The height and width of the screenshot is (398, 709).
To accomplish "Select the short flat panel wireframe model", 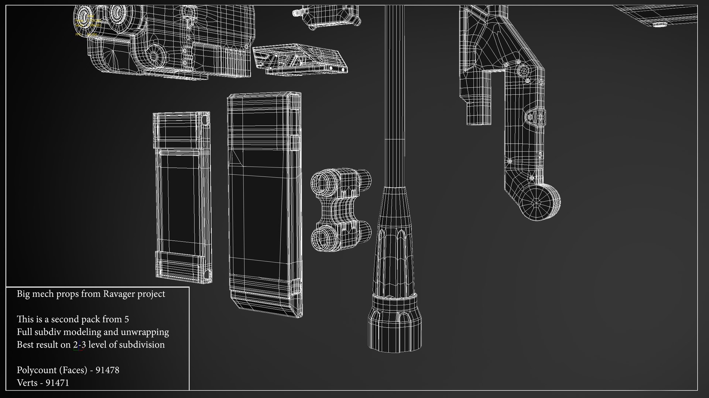I will (182, 198).
